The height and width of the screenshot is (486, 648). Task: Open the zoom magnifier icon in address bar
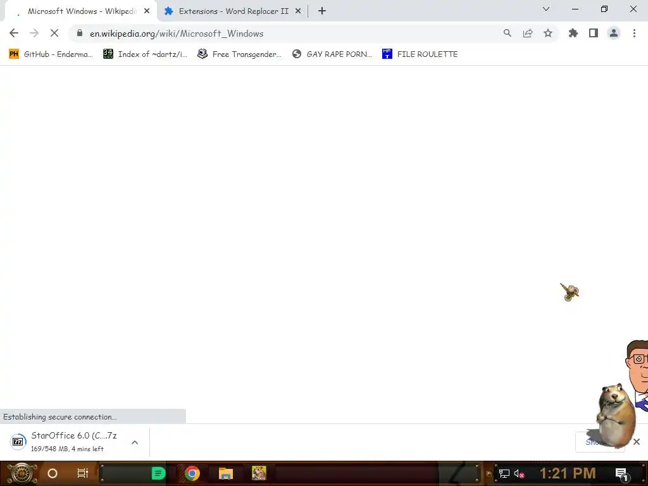[508, 33]
